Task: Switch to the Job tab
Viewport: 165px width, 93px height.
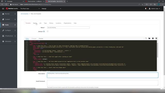Action: click(40, 23)
